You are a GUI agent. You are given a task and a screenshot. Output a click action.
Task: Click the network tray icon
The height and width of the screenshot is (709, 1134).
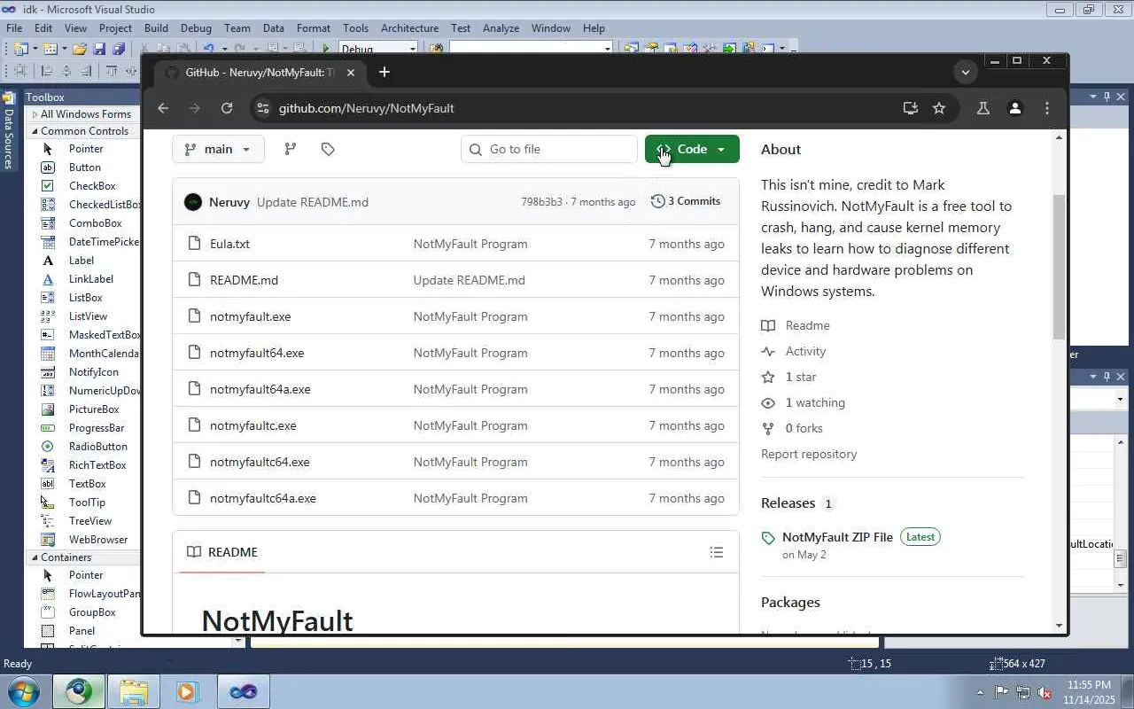[1023, 692]
